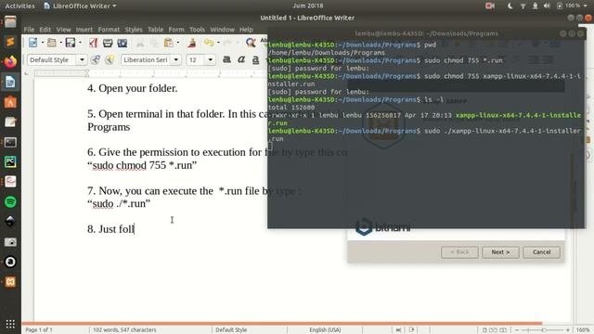Open the File menu
The image size is (594, 334).
pos(29,29)
